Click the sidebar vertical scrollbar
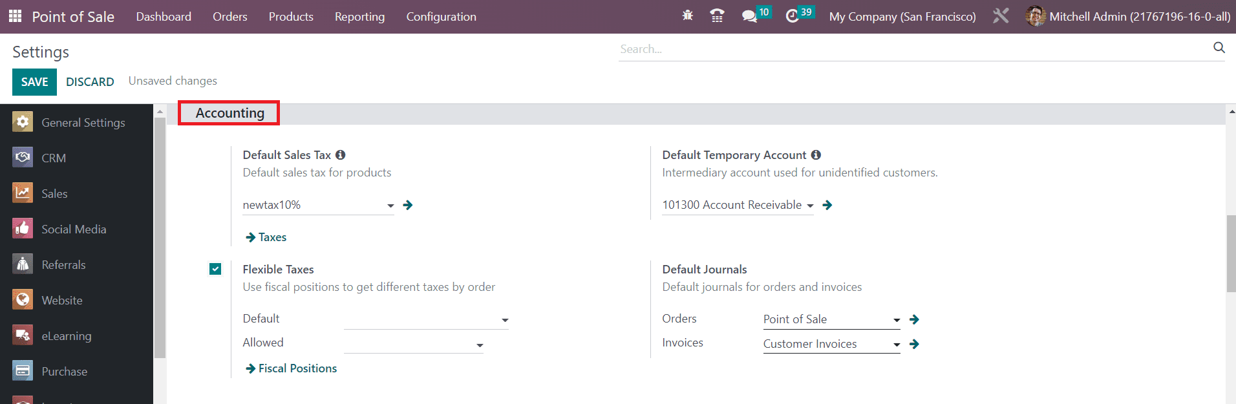Screen dimensions: 1236x404 pos(160,237)
